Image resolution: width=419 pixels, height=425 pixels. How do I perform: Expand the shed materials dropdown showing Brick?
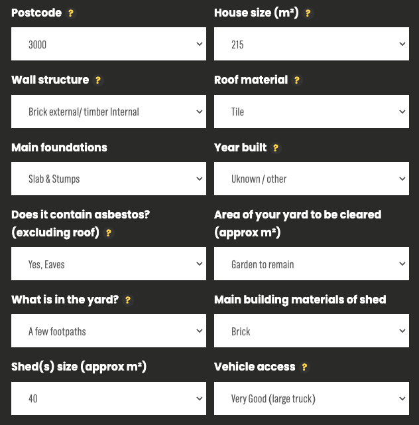[312, 331]
